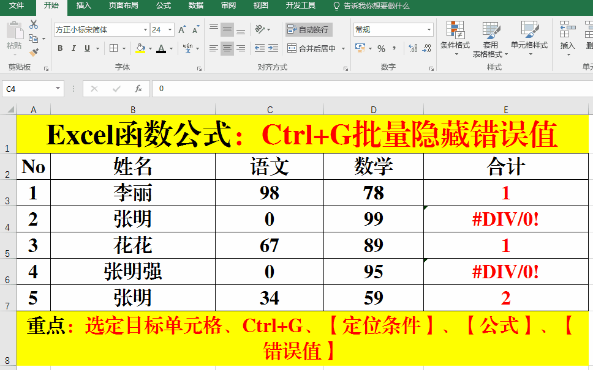
Task: Open the font name dropdown
Action: pos(145,29)
